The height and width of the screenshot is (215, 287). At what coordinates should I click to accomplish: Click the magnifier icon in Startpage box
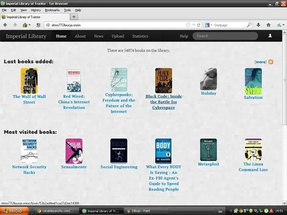pyautogui.click(x=249, y=25)
